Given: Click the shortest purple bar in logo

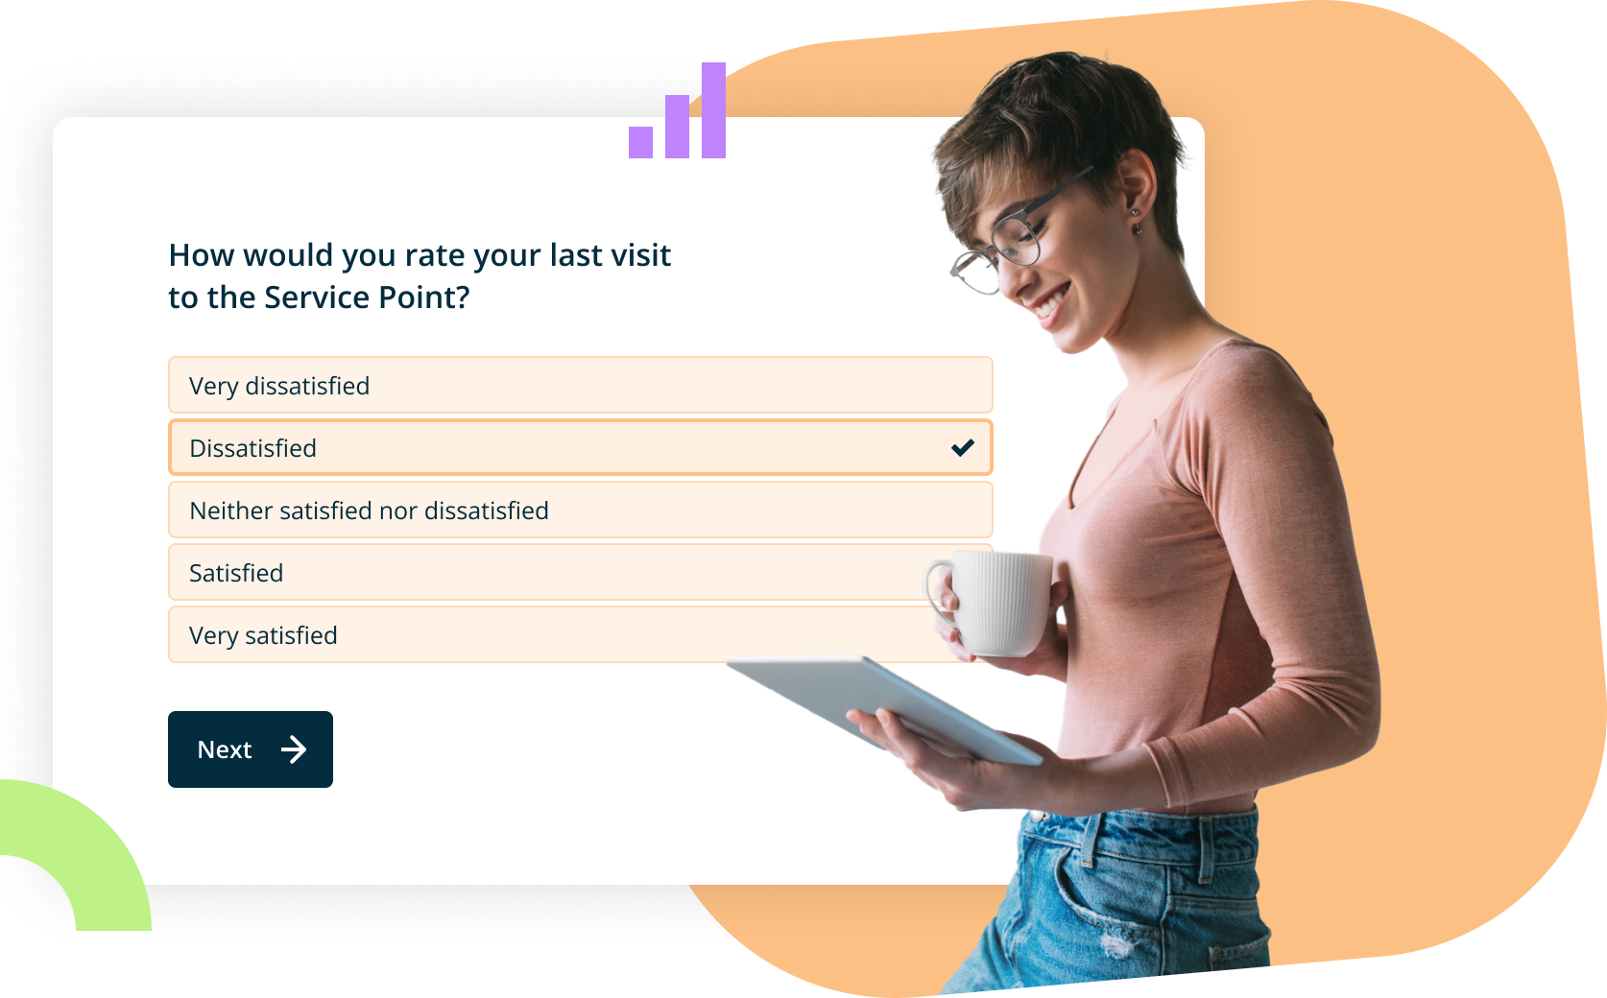Looking at the screenshot, I should point(640,142).
